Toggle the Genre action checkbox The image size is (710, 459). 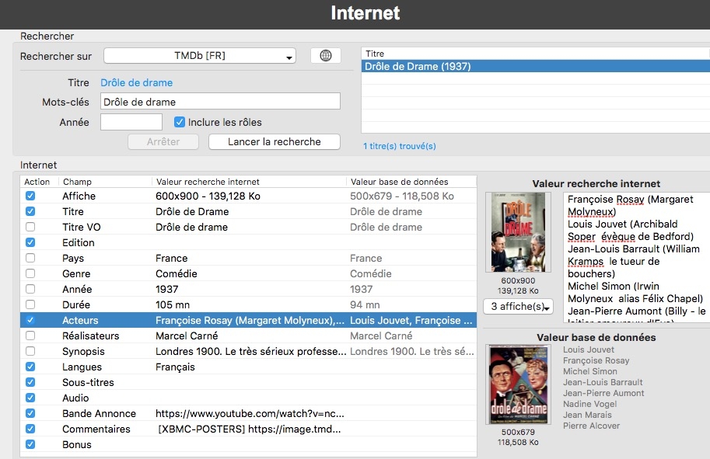pyautogui.click(x=30, y=274)
